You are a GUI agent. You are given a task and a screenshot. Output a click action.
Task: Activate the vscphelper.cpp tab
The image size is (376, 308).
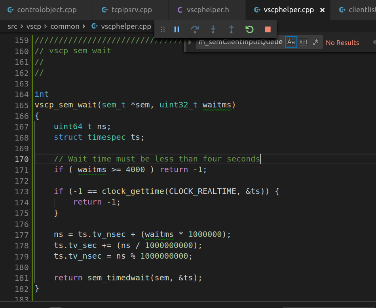[x=289, y=10]
